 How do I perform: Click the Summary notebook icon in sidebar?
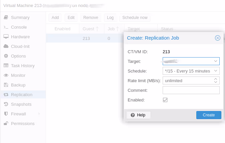tap(6, 18)
